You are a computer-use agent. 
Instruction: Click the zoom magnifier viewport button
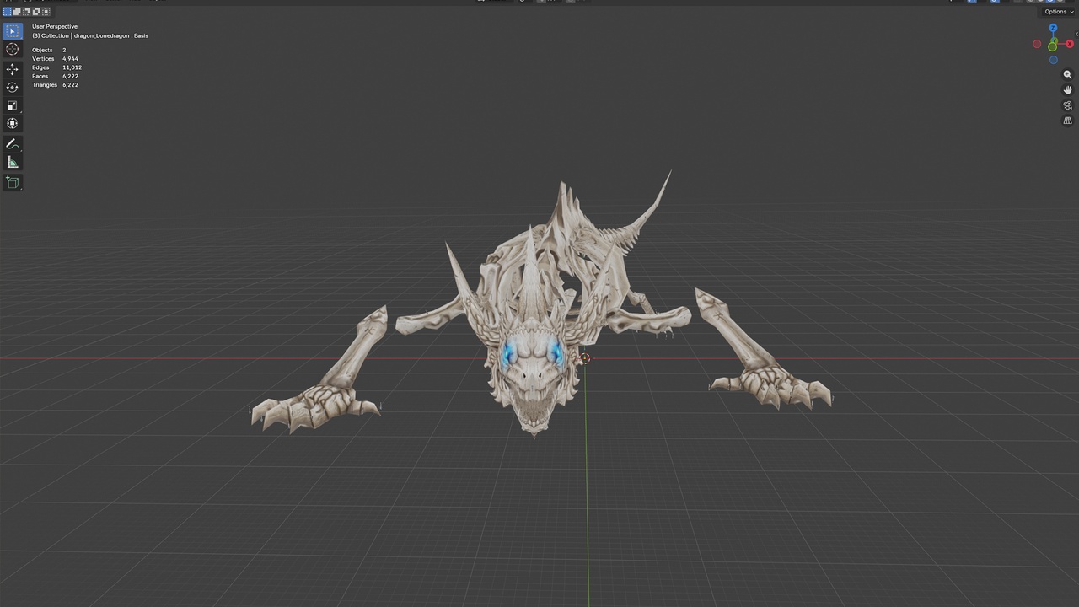point(1067,75)
